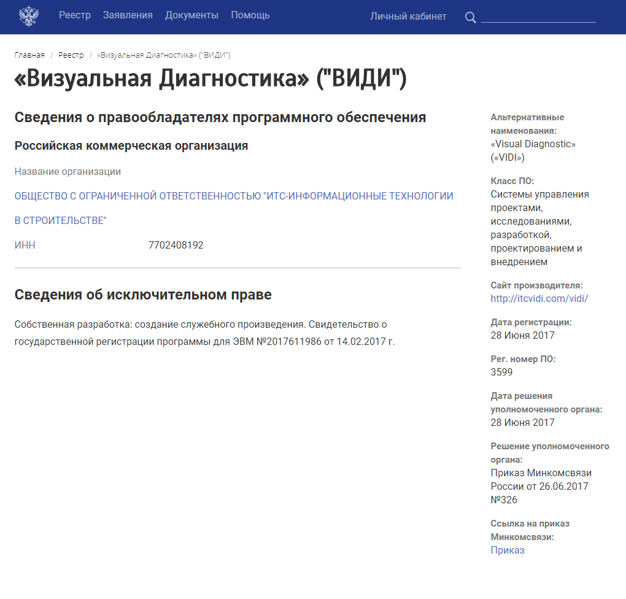The height and width of the screenshot is (599, 626).
Task: Open the Заявления menu item
Action: (128, 15)
